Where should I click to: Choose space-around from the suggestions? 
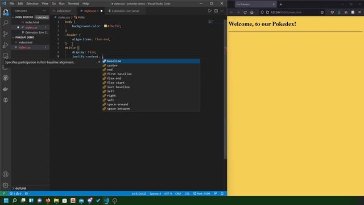[151, 104]
